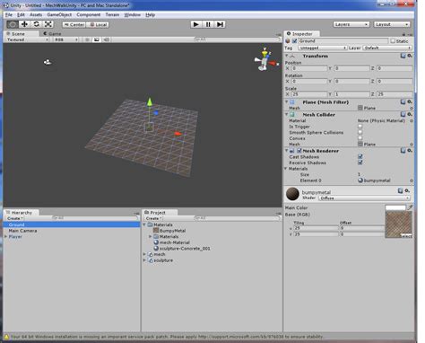
Task: Open the Main Color swatch
Action: [x=395, y=207]
